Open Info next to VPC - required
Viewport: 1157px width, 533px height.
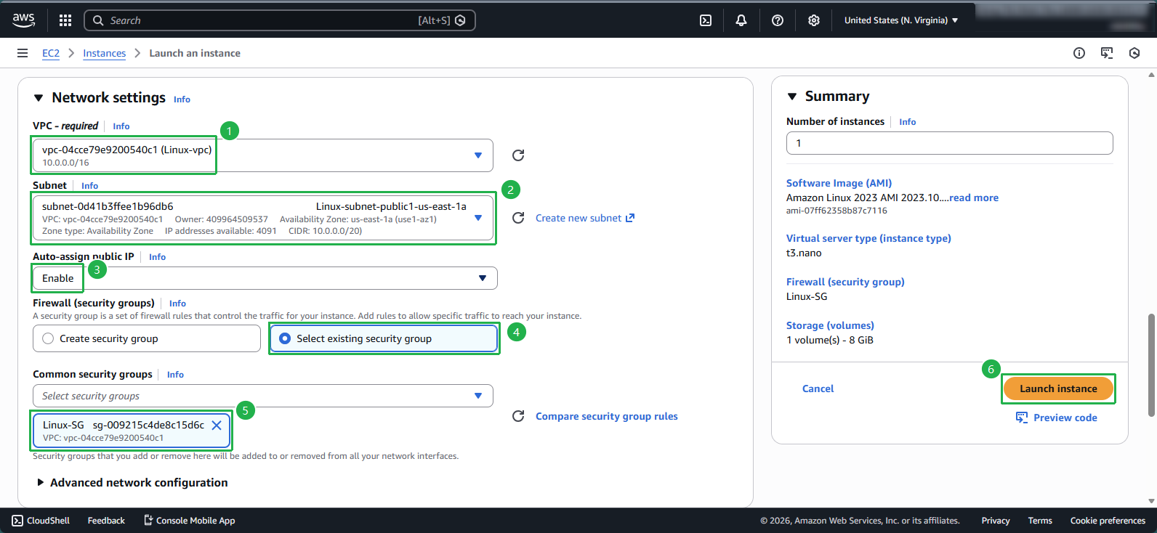point(121,126)
